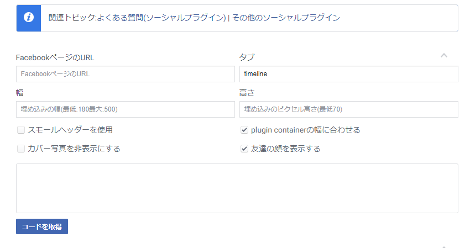Click the empty plugin preview box
This screenshot has height=248, width=470.
(x=237, y=188)
